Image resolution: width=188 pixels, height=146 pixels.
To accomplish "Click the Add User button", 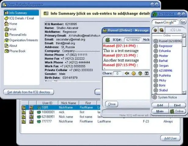I will click(170, 138).
